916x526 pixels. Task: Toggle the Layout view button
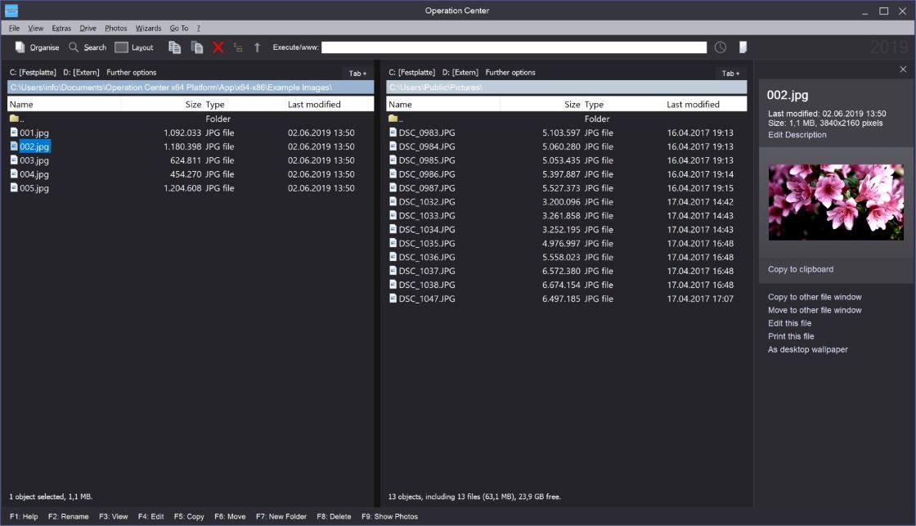click(134, 47)
